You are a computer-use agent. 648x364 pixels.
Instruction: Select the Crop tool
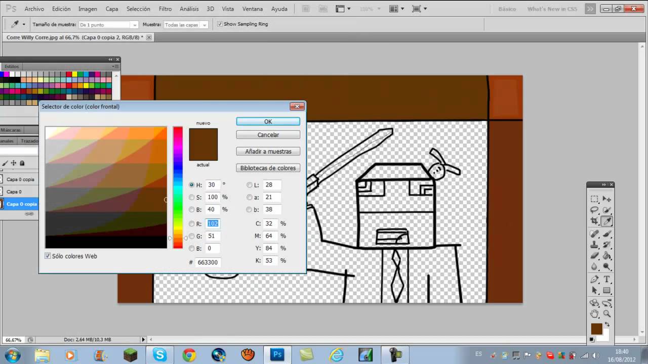(x=595, y=221)
